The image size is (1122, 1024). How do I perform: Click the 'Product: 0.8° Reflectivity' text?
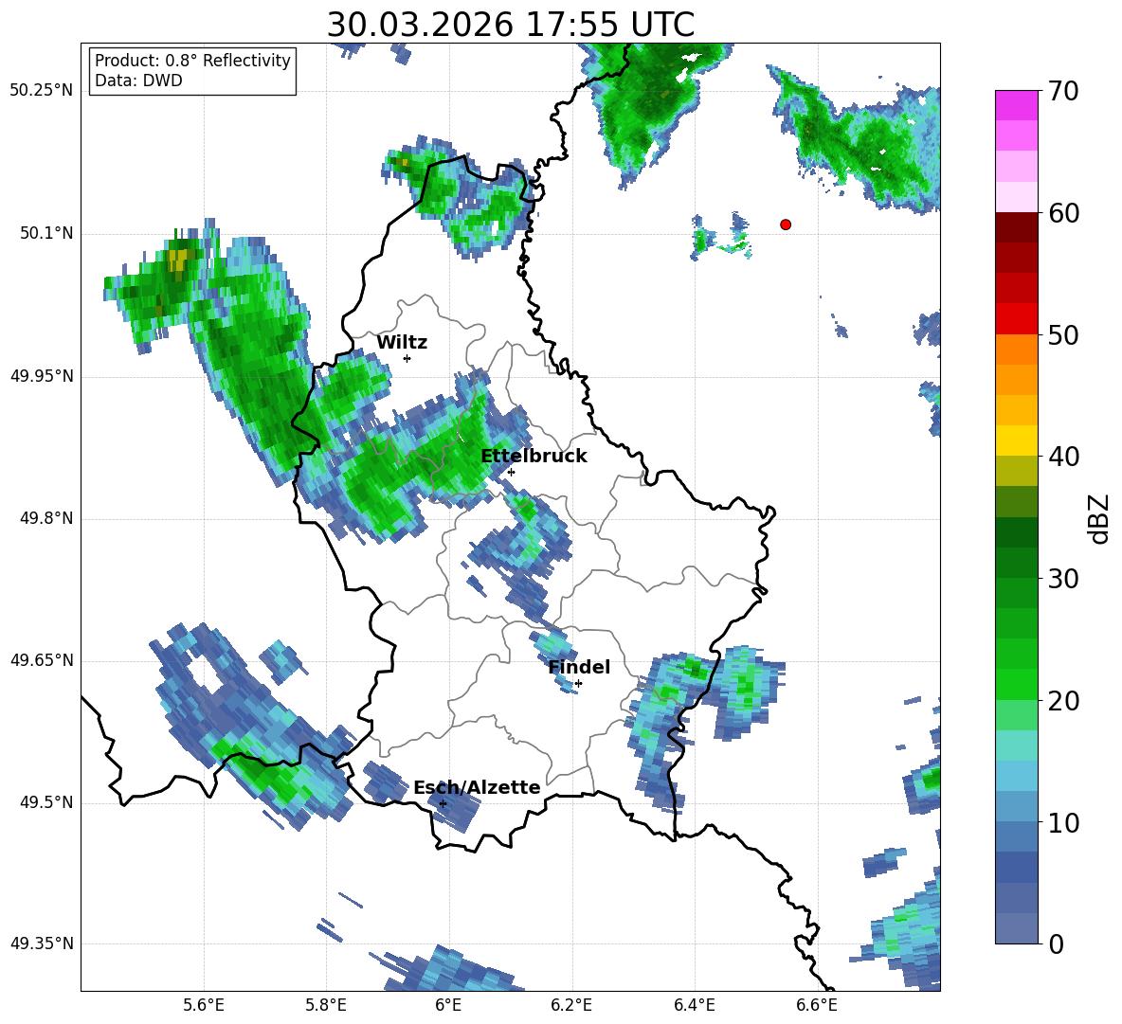click(x=192, y=60)
